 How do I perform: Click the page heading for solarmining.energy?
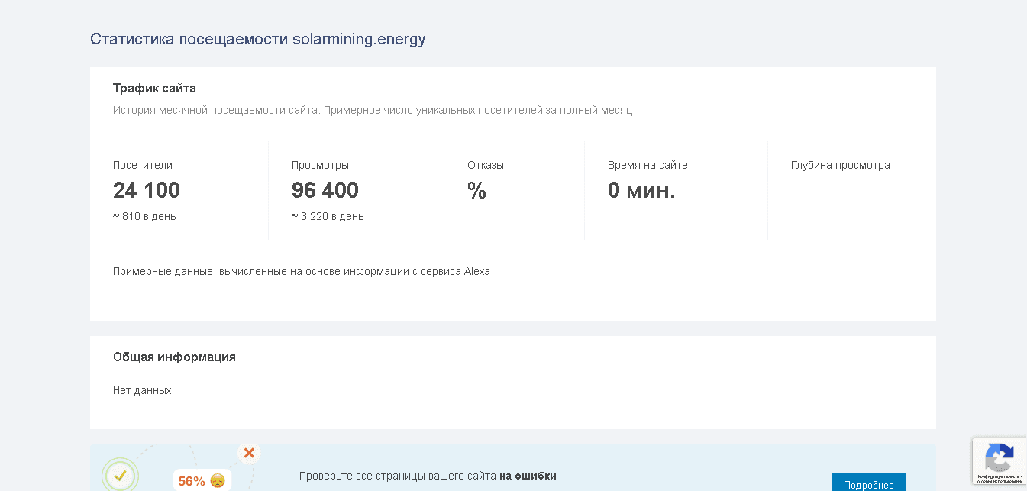click(257, 40)
